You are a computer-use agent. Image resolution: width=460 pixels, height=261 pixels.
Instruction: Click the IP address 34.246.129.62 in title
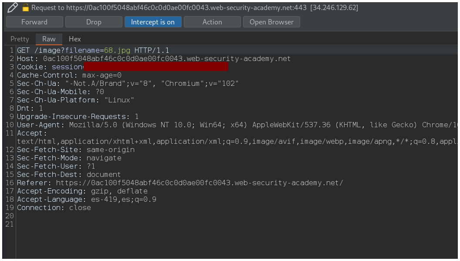pos(334,8)
